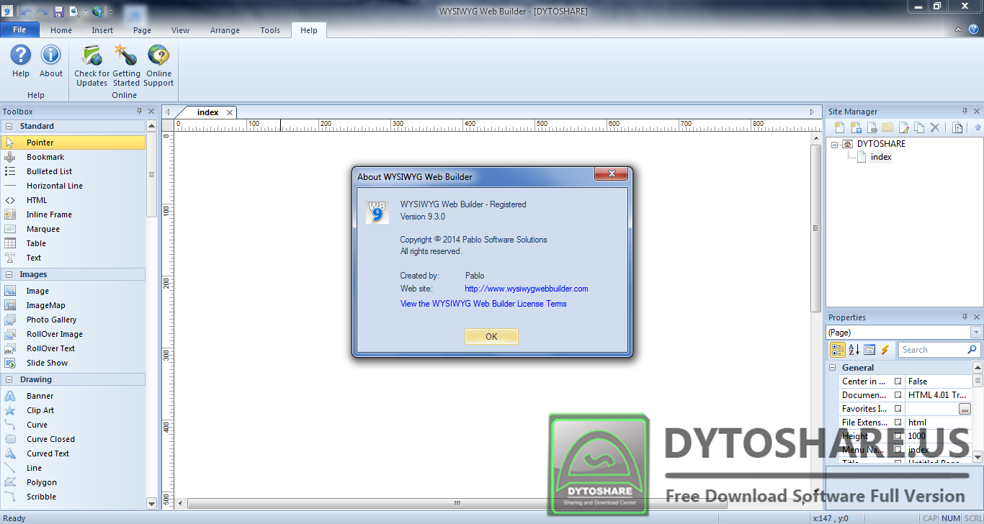Click the Properties search field

tap(940, 350)
